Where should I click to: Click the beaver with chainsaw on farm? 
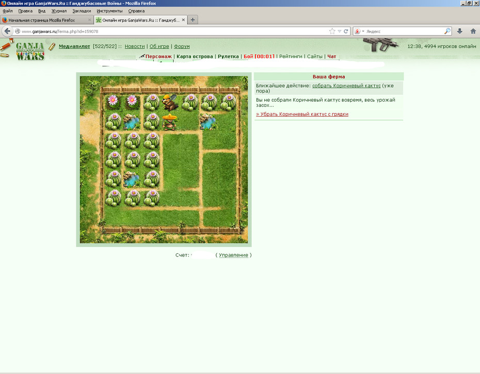pos(170,102)
